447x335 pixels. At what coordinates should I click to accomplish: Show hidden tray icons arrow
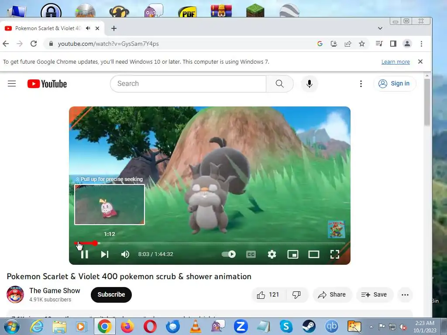pyautogui.click(x=371, y=327)
